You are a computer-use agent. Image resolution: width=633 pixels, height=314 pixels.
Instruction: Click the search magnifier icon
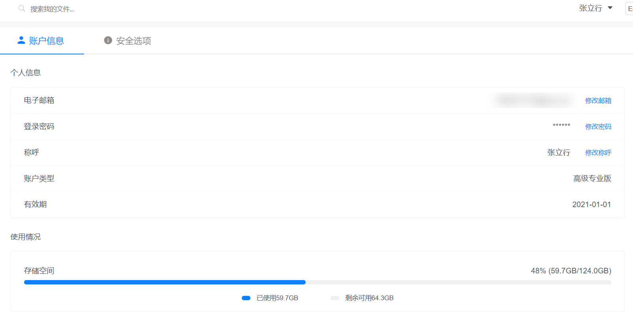(22, 8)
